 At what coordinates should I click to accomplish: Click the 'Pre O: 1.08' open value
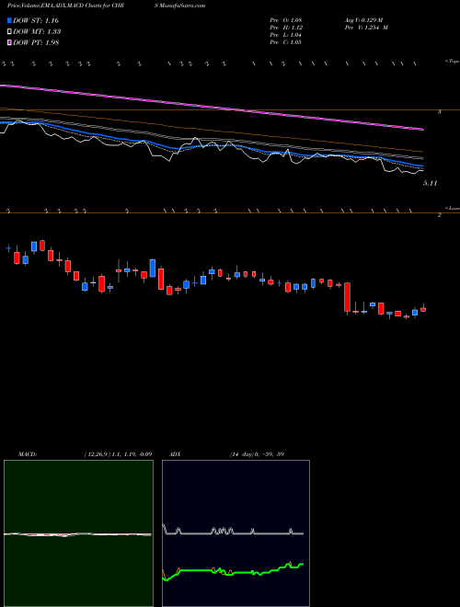pos(286,20)
